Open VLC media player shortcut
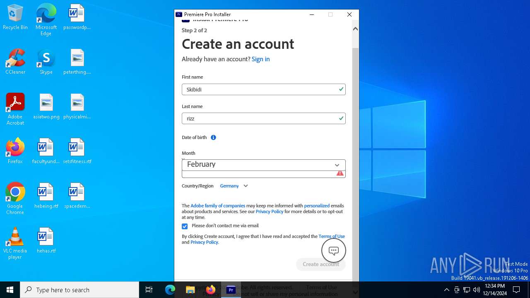 (x=15, y=243)
